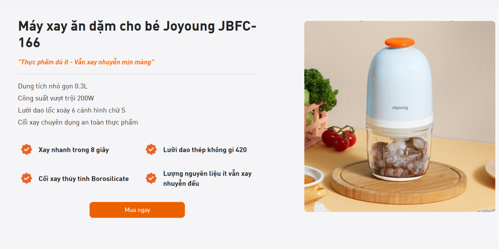Click the "Cối xay thủy tinh Borosilicate" text

coord(83,179)
